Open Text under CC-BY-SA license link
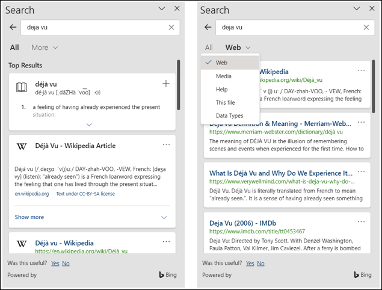 coord(85,194)
